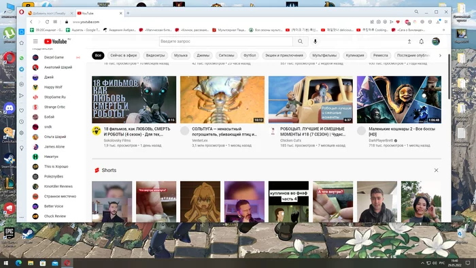The height and width of the screenshot is (268, 476).
Task: Select the 'Футбол' chip
Action: (x=250, y=56)
